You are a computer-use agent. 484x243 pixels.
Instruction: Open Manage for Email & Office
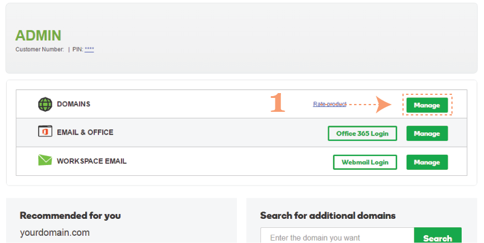coord(427,134)
